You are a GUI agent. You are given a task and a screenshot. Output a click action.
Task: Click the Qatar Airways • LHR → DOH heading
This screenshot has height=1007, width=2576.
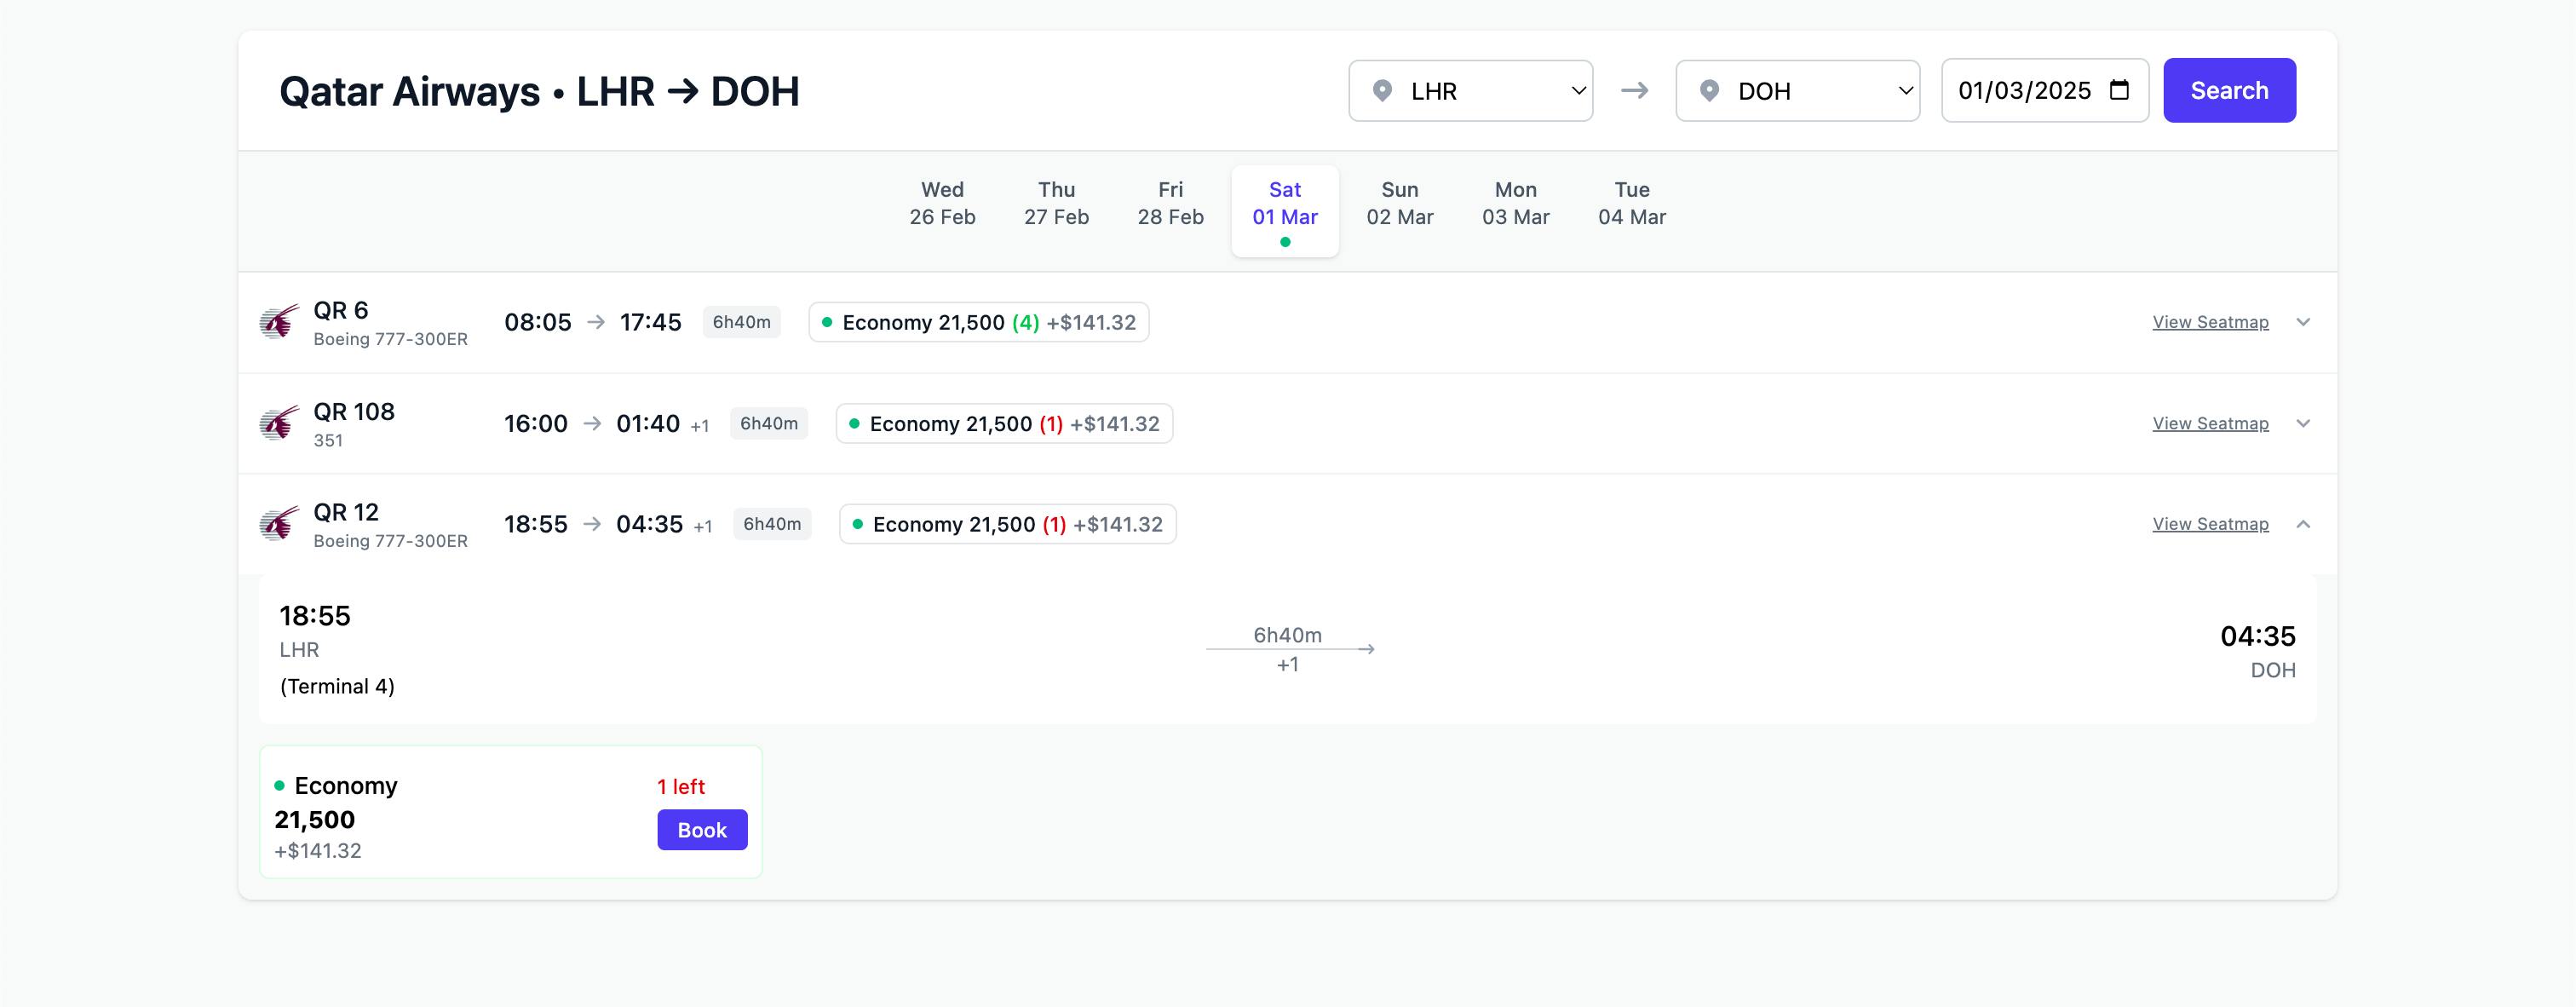(x=539, y=91)
